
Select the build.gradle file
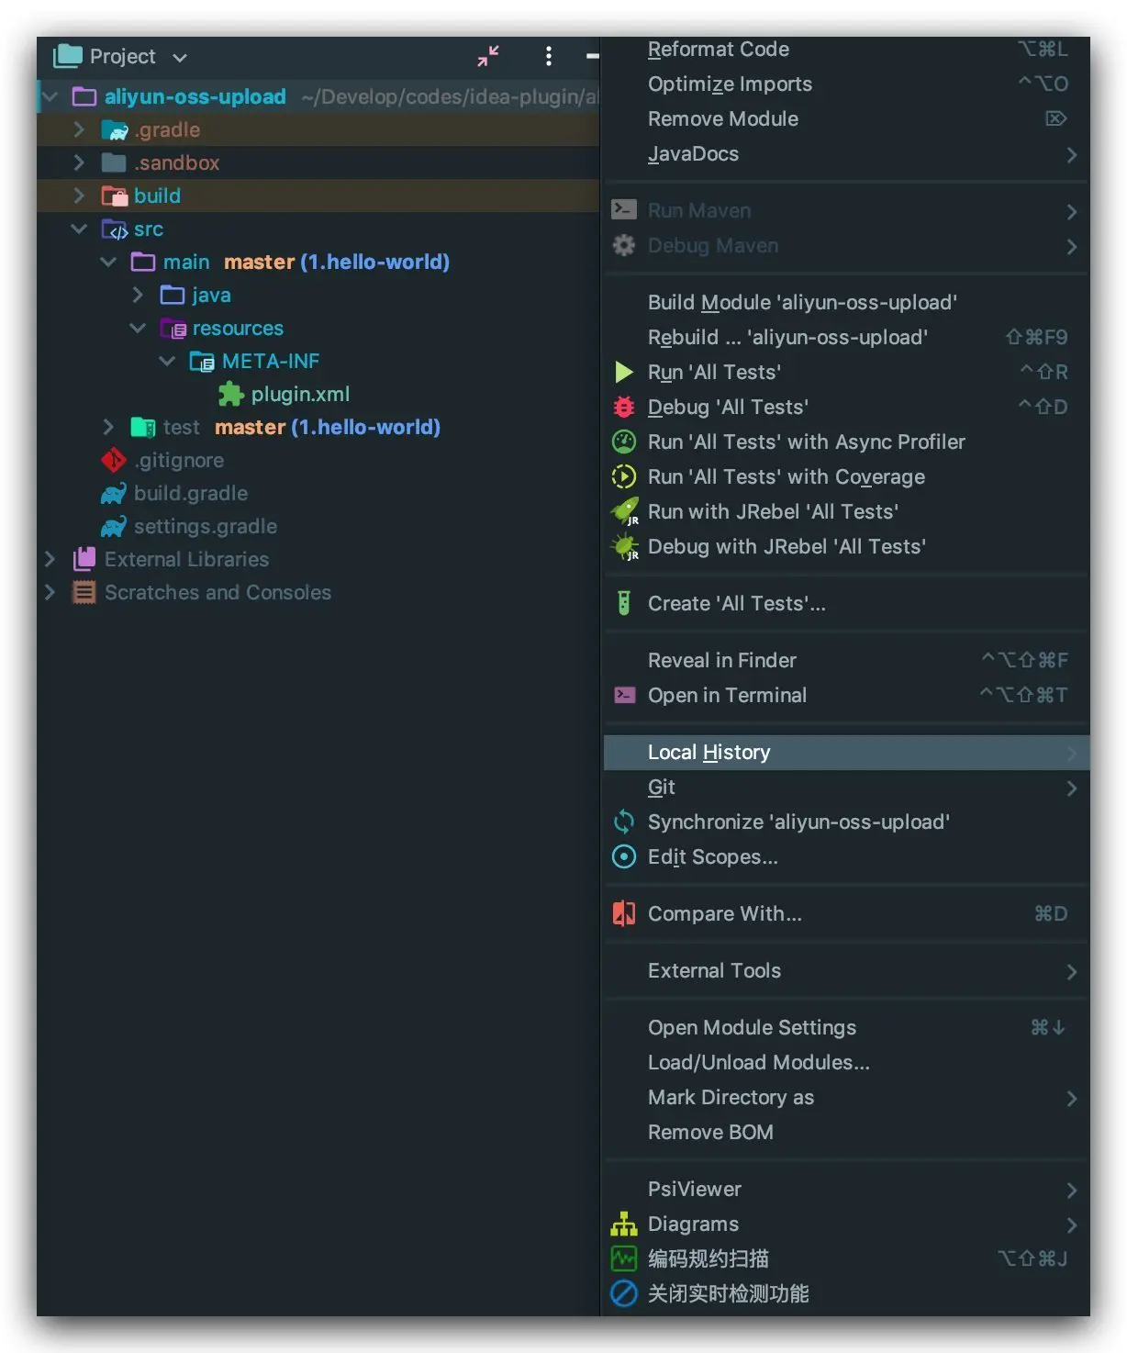pos(190,493)
